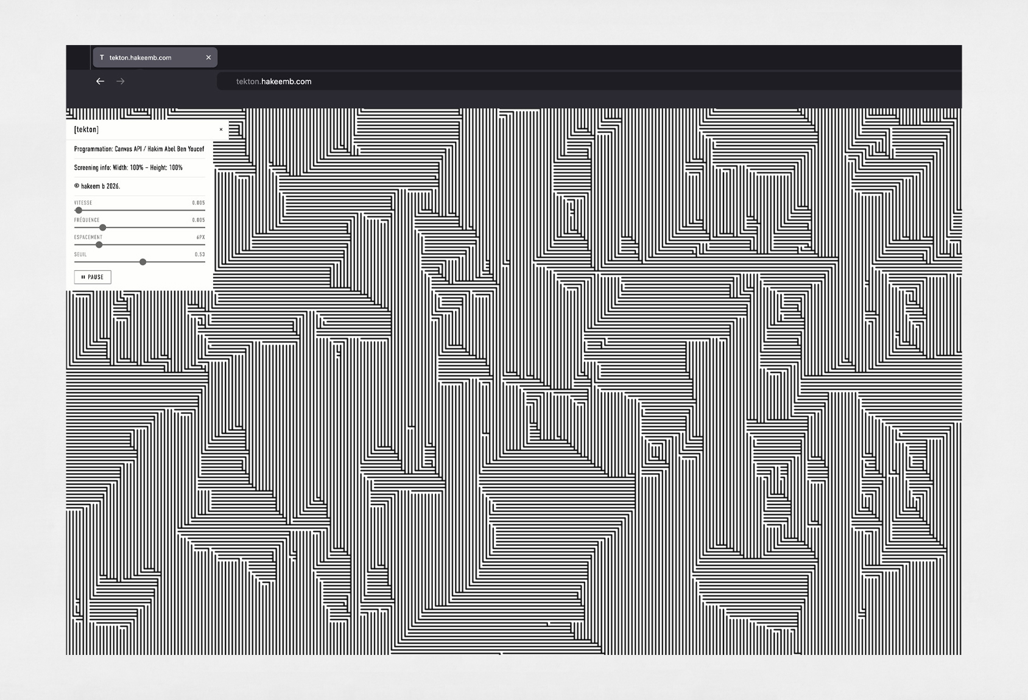
Task: Click the Fréquence slider handle
Action: pyautogui.click(x=102, y=227)
